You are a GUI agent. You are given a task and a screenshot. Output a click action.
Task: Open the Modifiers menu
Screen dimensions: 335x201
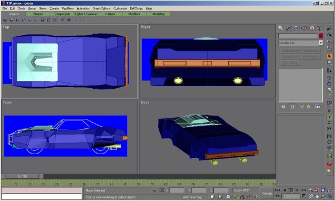[x=68, y=8]
